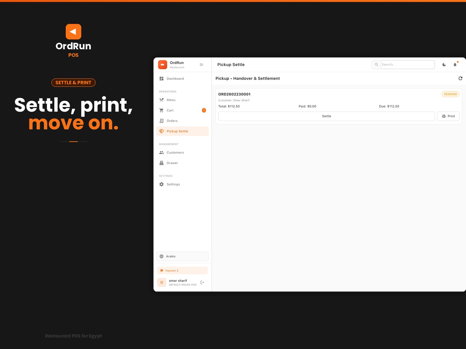Open the Drawer page
The height and width of the screenshot is (349, 466).
tap(182, 163)
